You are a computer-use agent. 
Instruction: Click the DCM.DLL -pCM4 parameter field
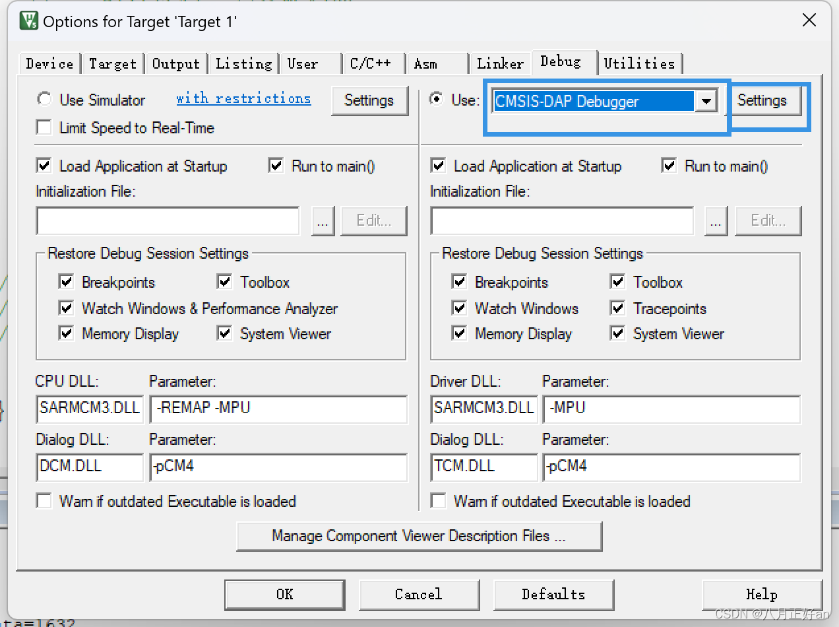pyautogui.click(x=278, y=467)
